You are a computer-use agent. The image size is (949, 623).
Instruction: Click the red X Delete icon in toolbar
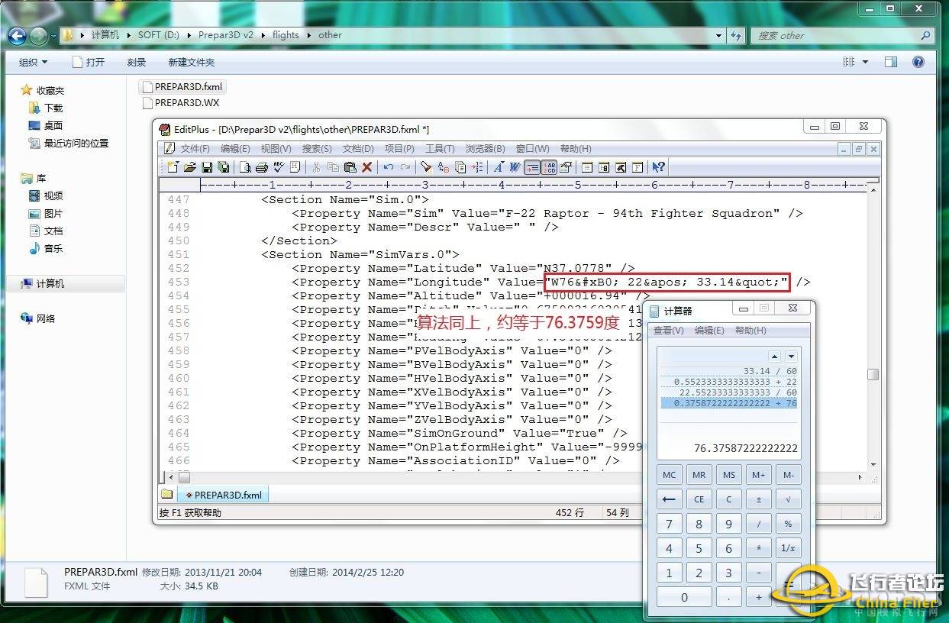(366, 167)
